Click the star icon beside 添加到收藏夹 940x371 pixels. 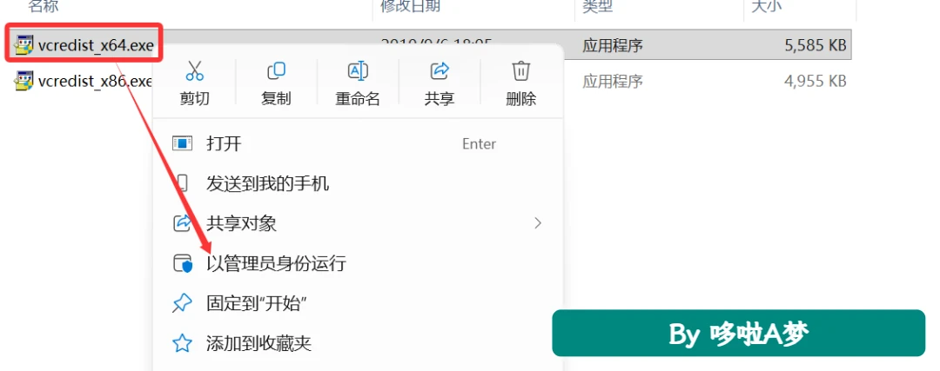tap(182, 343)
